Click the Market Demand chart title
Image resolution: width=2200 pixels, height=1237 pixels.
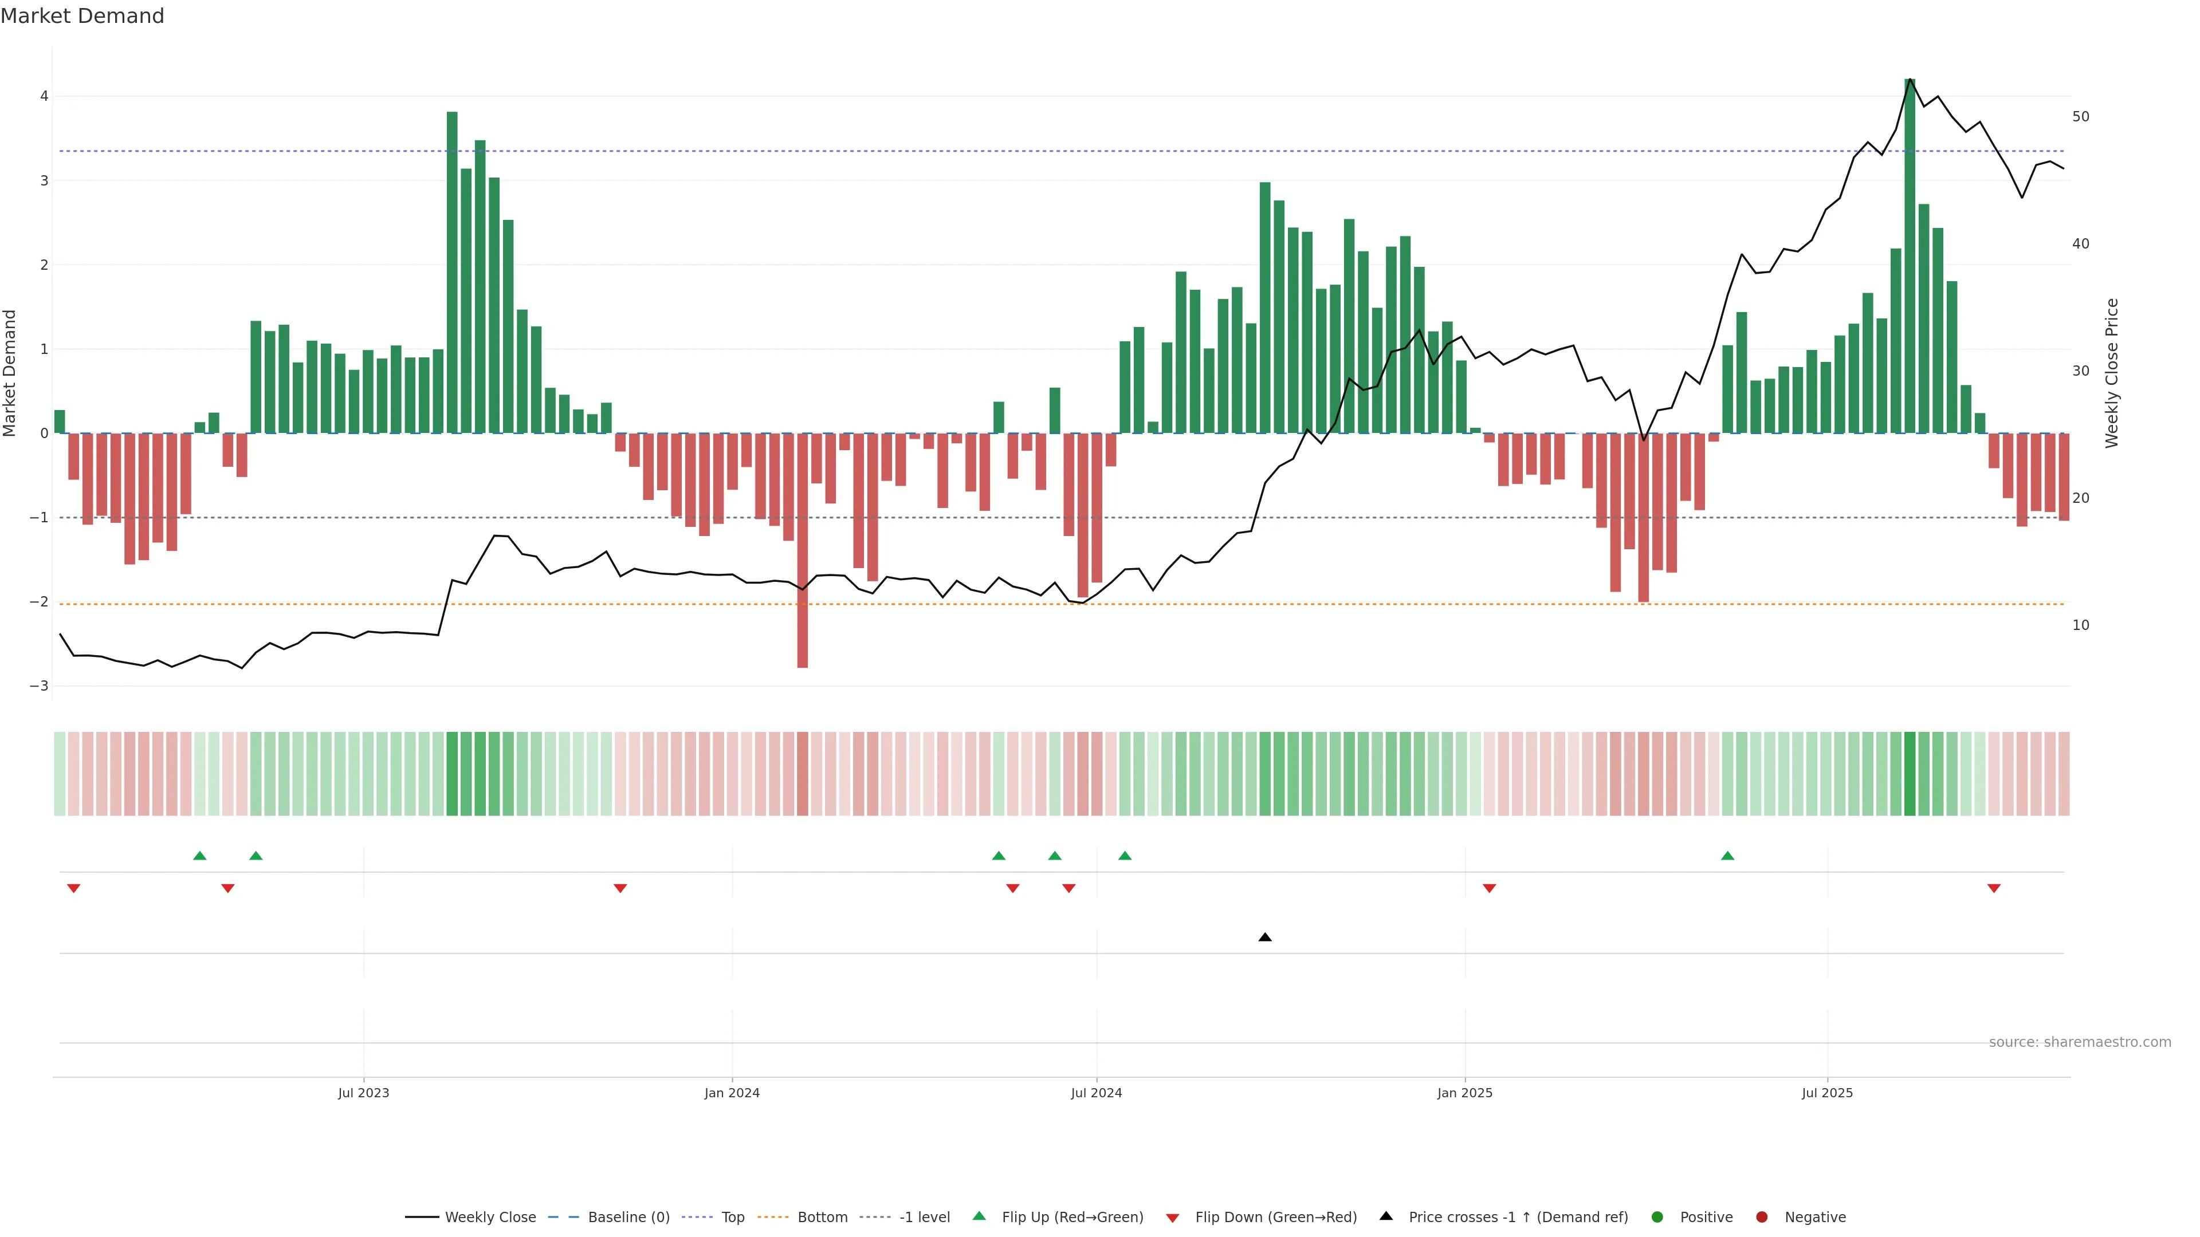pyautogui.click(x=82, y=16)
